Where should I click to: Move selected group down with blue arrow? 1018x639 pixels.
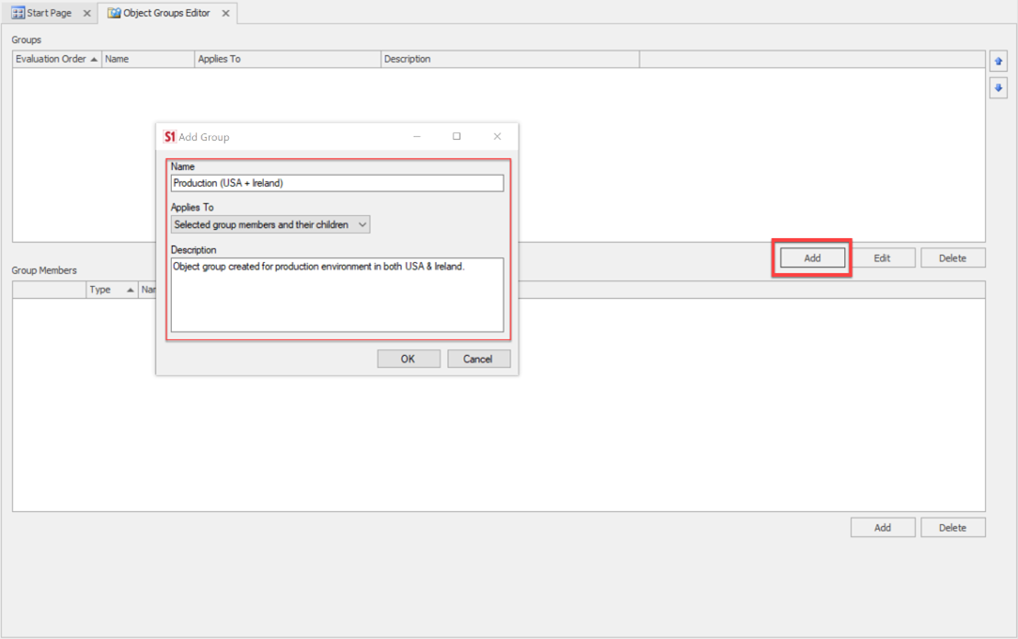[x=1000, y=88]
